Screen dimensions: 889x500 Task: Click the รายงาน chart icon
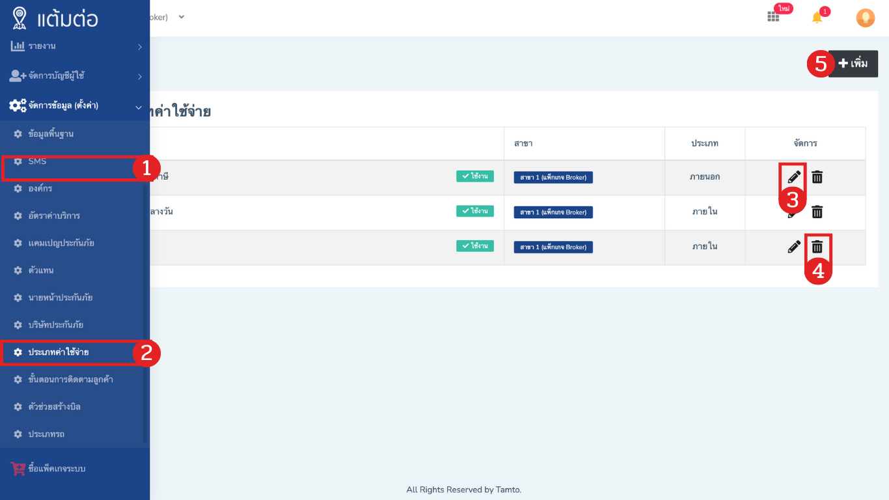tap(18, 46)
